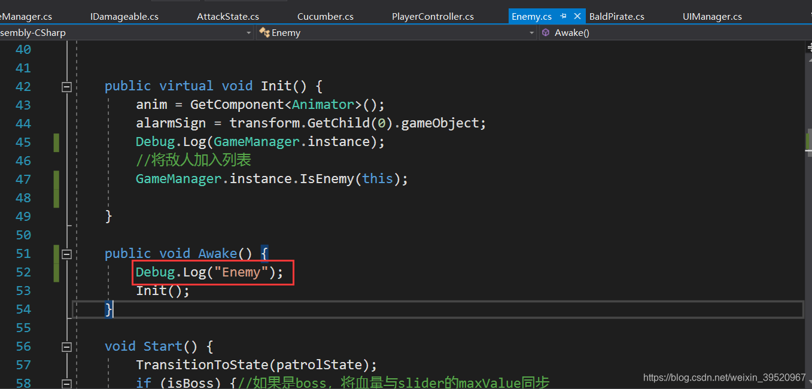Open the AttackState.cs tab
The width and height of the screenshot is (812, 389).
click(228, 16)
